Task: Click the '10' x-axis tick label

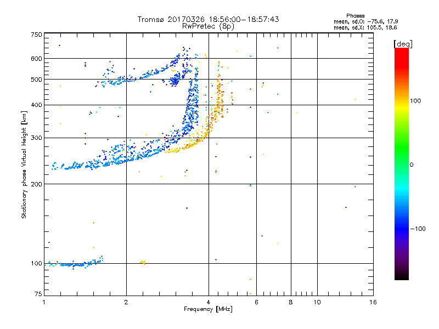Action: pyautogui.click(x=317, y=302)
